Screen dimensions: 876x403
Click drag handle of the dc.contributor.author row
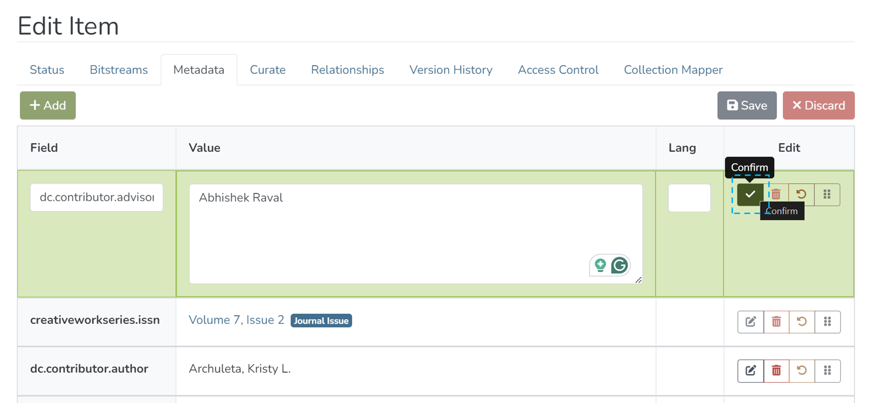[827, 371]
